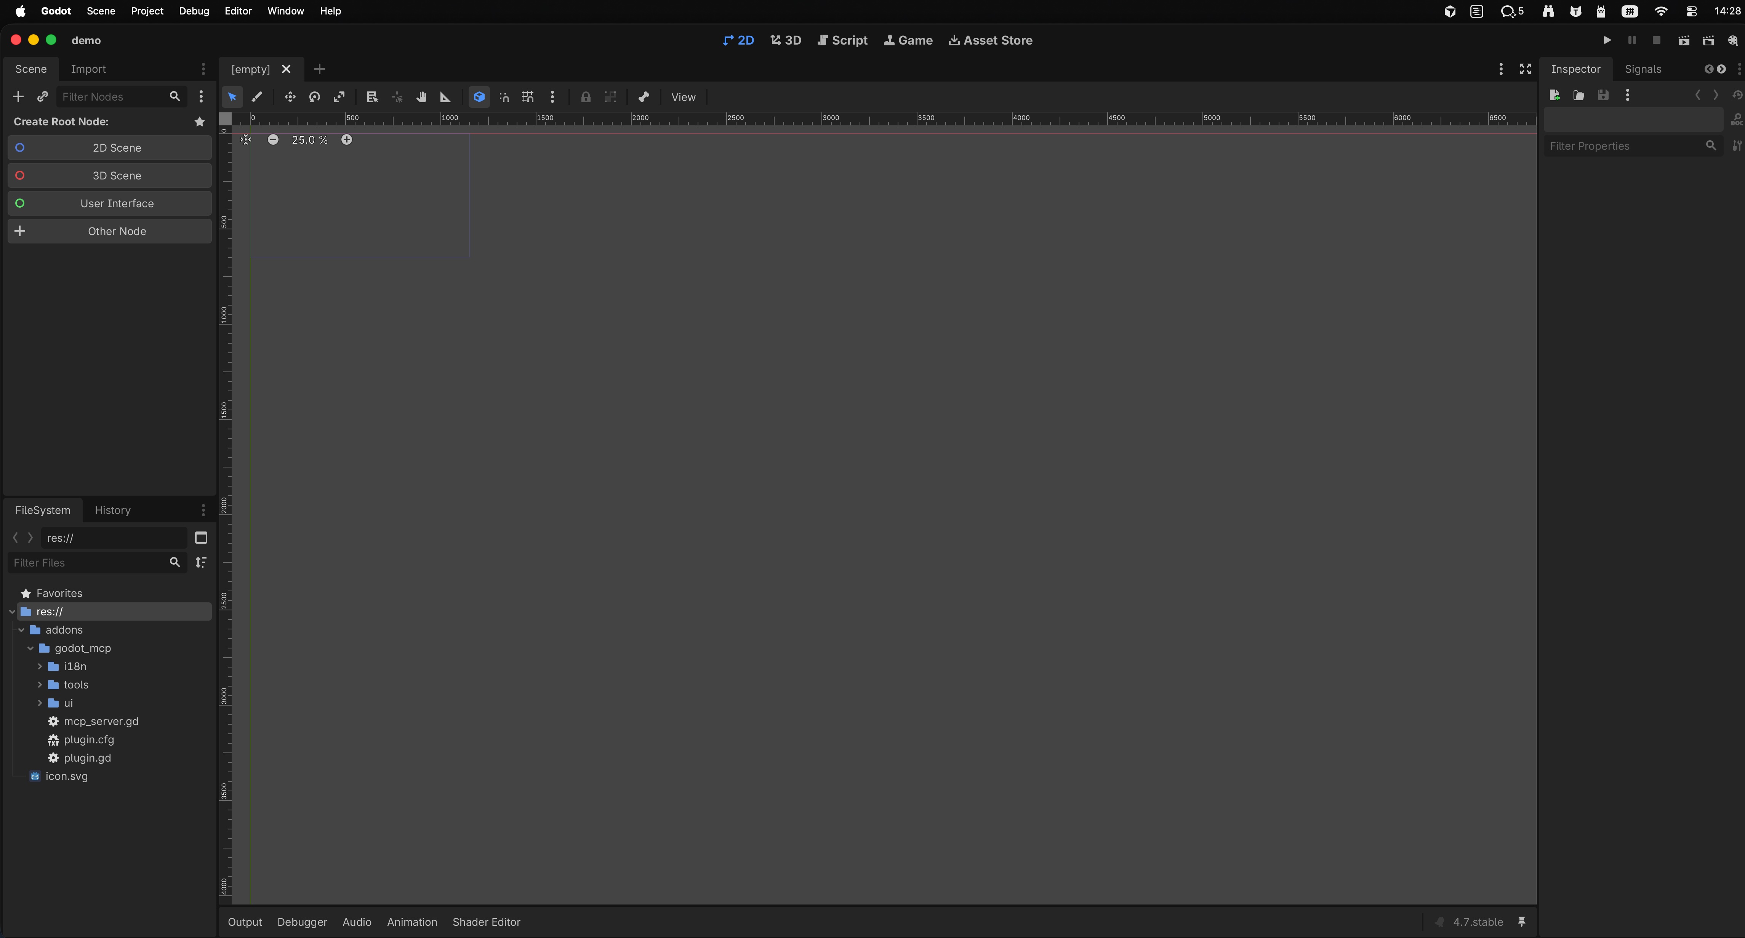Select mcp_server.gd file
This screenshot has height=938, width=1745.
[101, 721]
